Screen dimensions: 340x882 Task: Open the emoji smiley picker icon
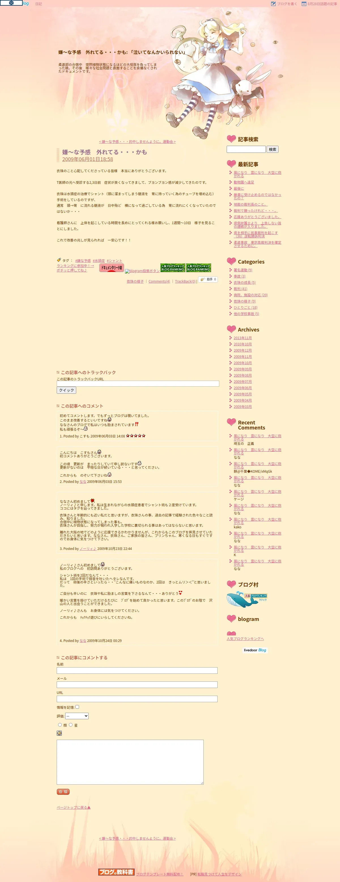59,733
